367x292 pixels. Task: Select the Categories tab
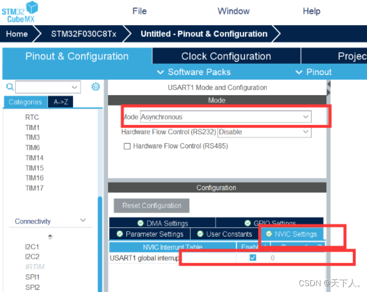[x=25, y=102]
